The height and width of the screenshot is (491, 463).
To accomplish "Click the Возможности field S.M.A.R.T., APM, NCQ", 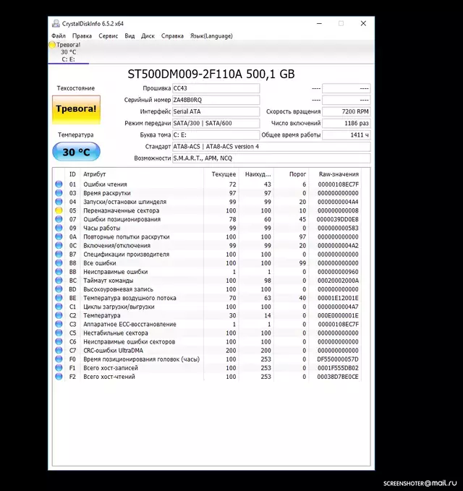I will click(271, 158).
